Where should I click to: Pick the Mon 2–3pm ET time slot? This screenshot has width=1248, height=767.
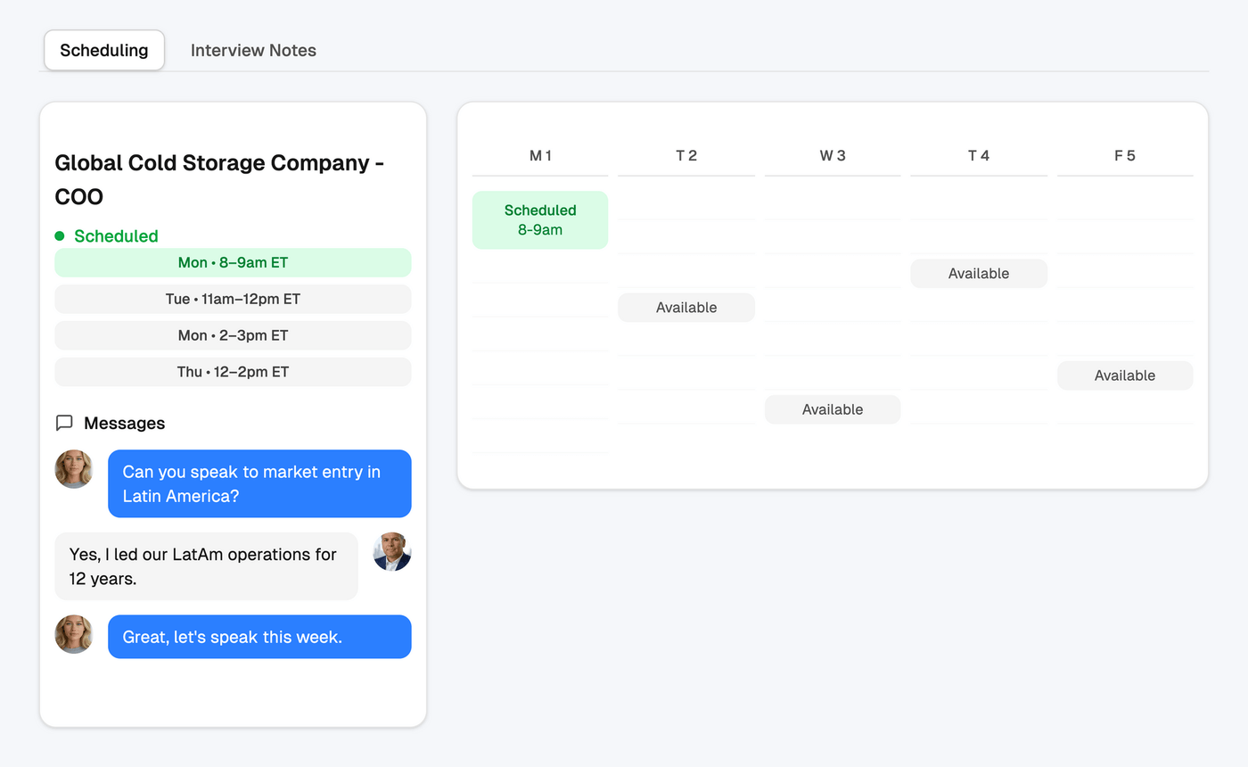coord(233,336)
